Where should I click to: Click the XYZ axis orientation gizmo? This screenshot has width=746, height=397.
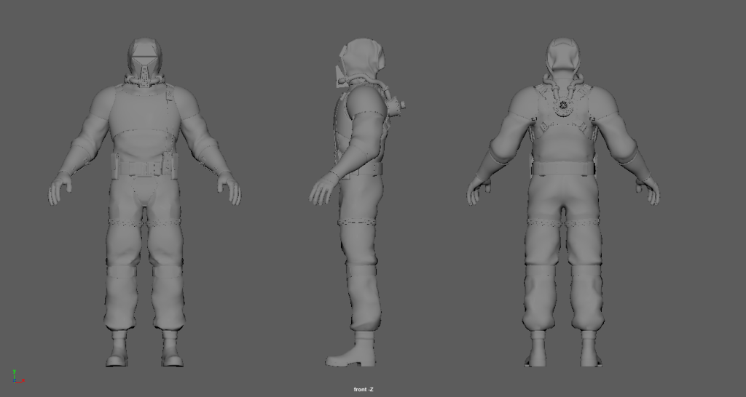[18, 377]
